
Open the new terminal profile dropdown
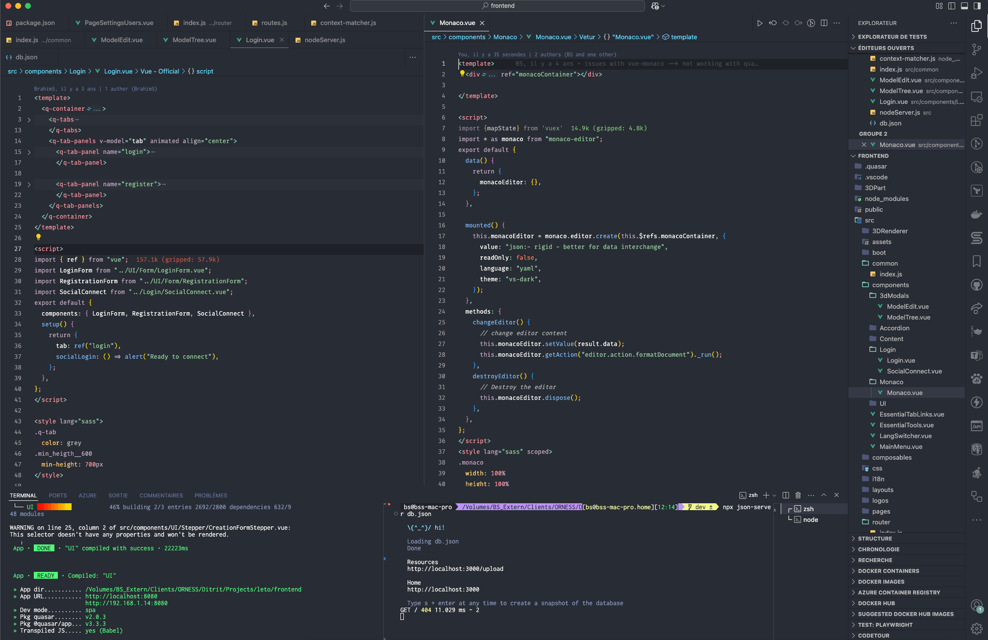click(x=774, y=495)
